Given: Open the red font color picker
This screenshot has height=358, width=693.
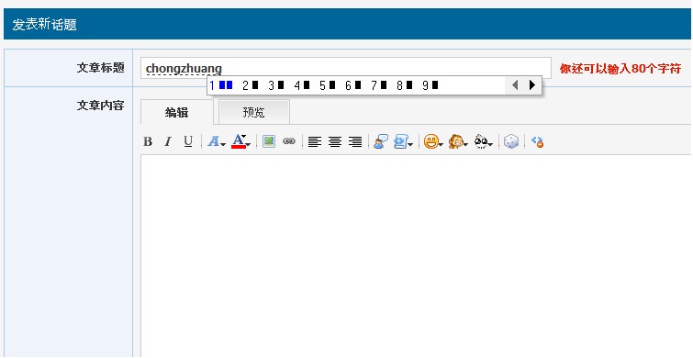Looking at the screenshot, I should 240,142.
